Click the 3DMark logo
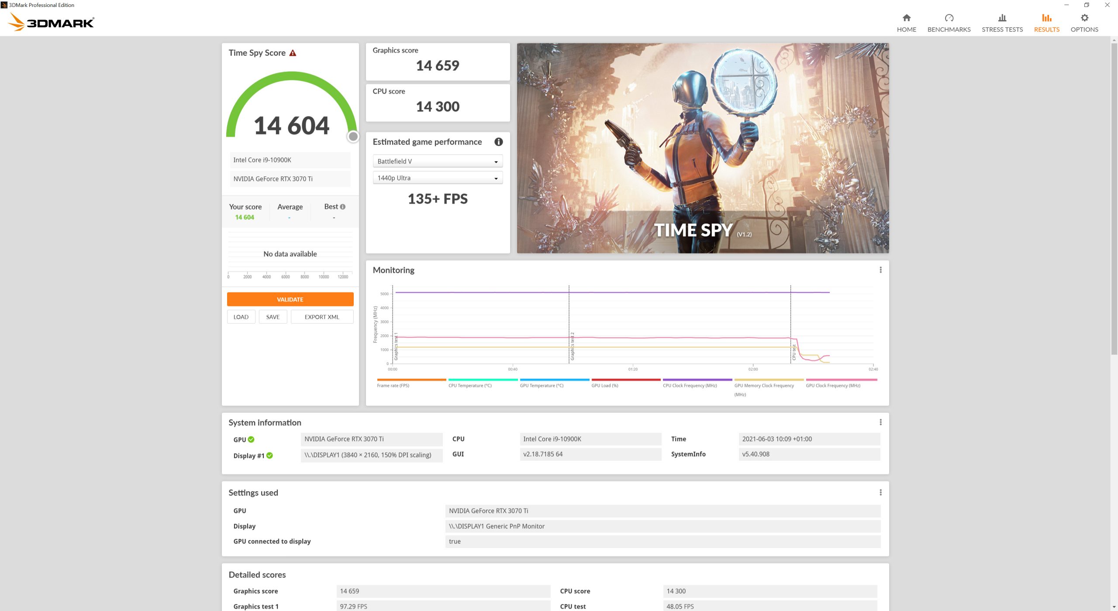1118x611 pixels. tap(52, 22)
